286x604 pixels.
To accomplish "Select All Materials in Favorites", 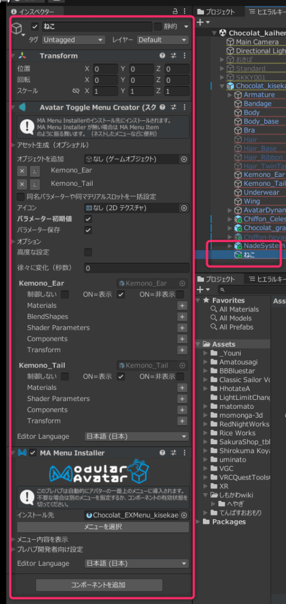I will [239, 309].
